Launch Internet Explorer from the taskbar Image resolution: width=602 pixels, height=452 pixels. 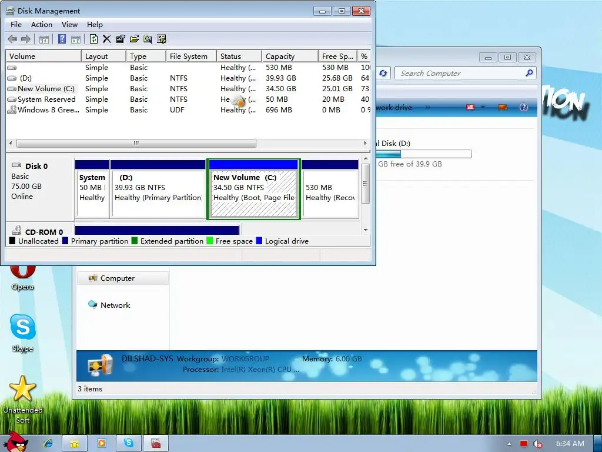48,443
